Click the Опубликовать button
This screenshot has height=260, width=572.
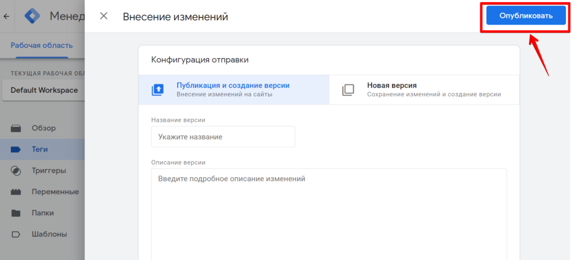526,16
